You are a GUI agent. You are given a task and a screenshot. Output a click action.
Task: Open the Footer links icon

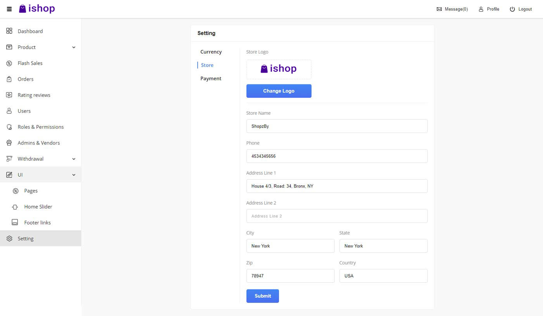tap(16, 222)
